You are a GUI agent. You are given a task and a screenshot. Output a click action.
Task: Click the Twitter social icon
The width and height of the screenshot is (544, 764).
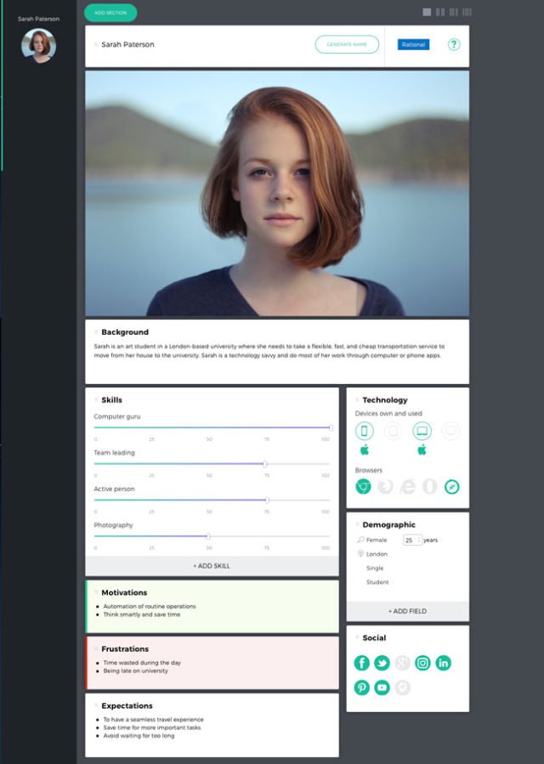click(382, 663)
